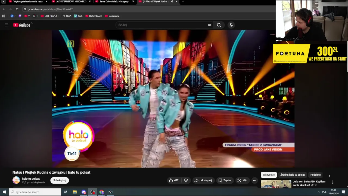
Task: Select the Źródło: halo tu polsat chip
Action: (x=293, y=175)
